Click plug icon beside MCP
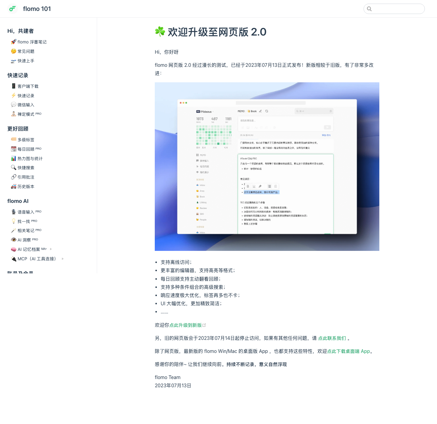This screenshot has width=437, height=424. (14, 259)
